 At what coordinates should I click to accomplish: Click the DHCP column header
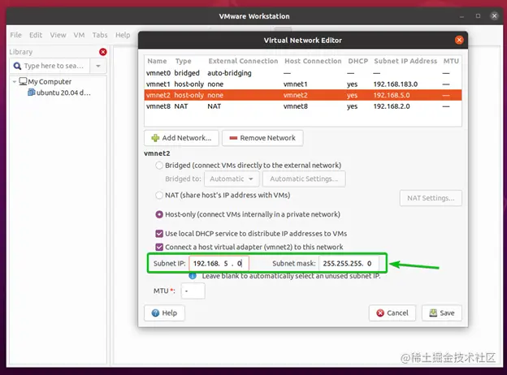pyautogui.click(x=357, y=61)
